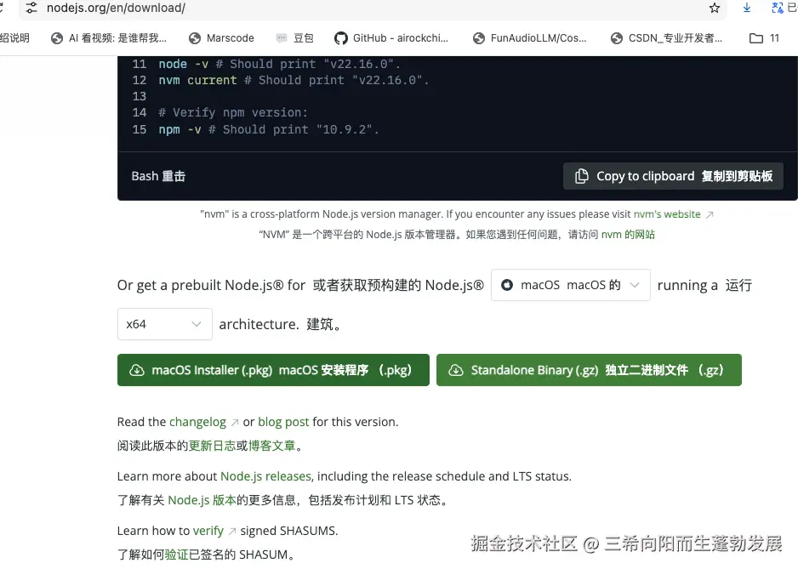Click code line 'nvm current' text

pos(197,81)
